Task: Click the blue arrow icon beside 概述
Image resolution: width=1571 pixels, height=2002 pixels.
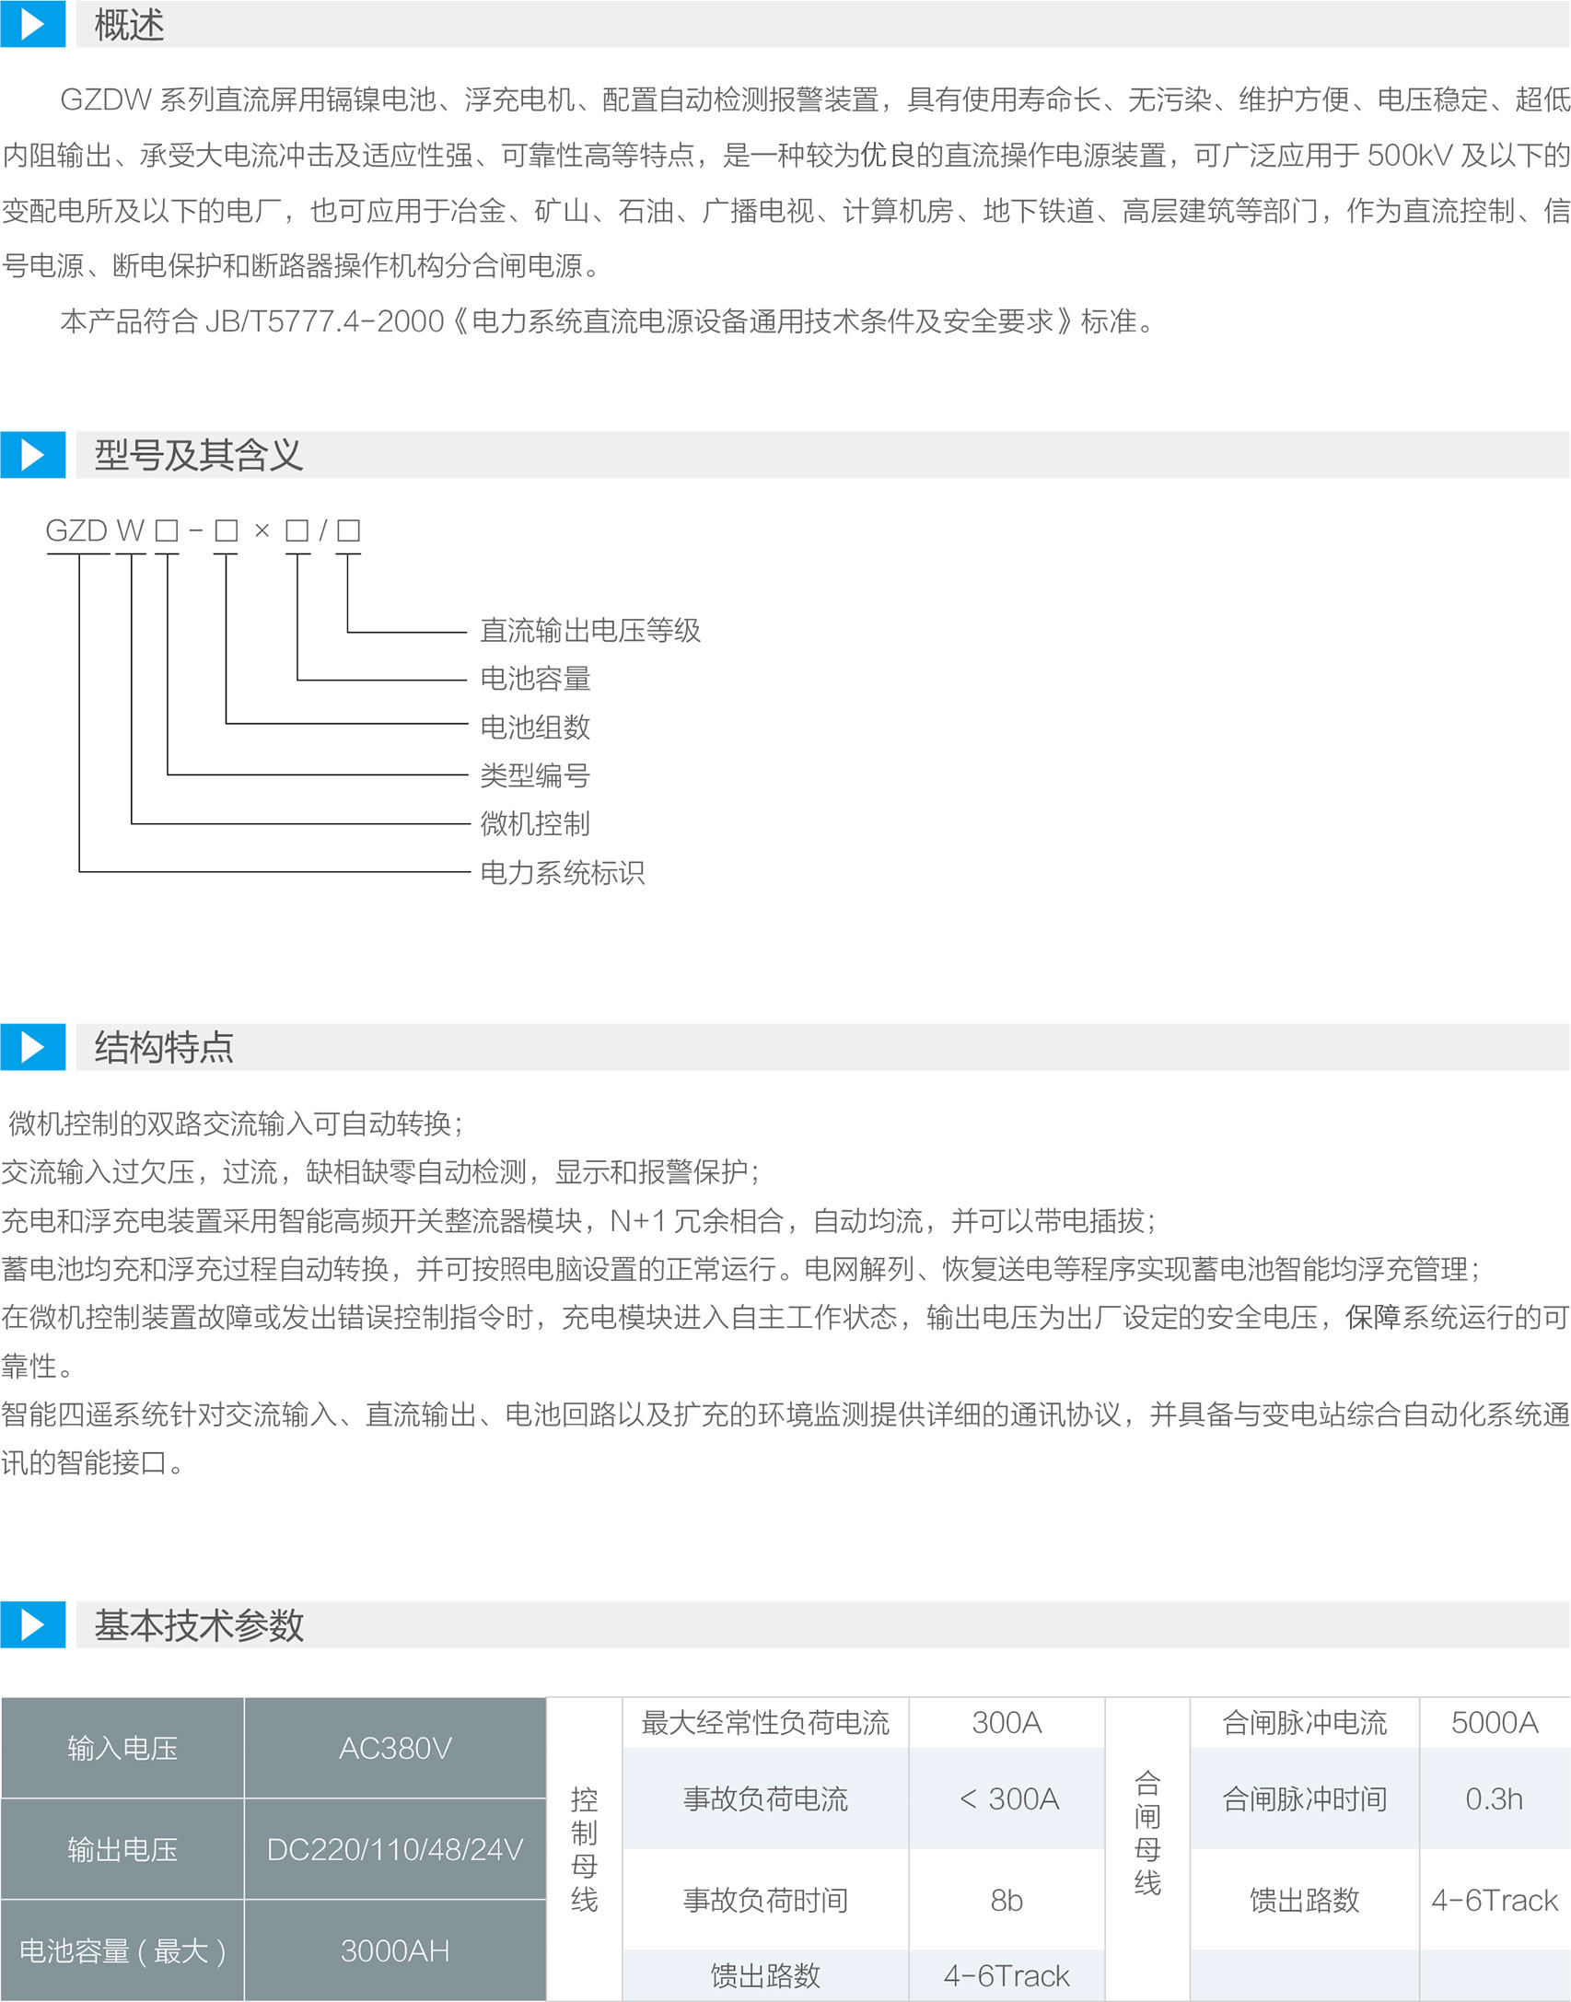Action: [x=32, y=24]
